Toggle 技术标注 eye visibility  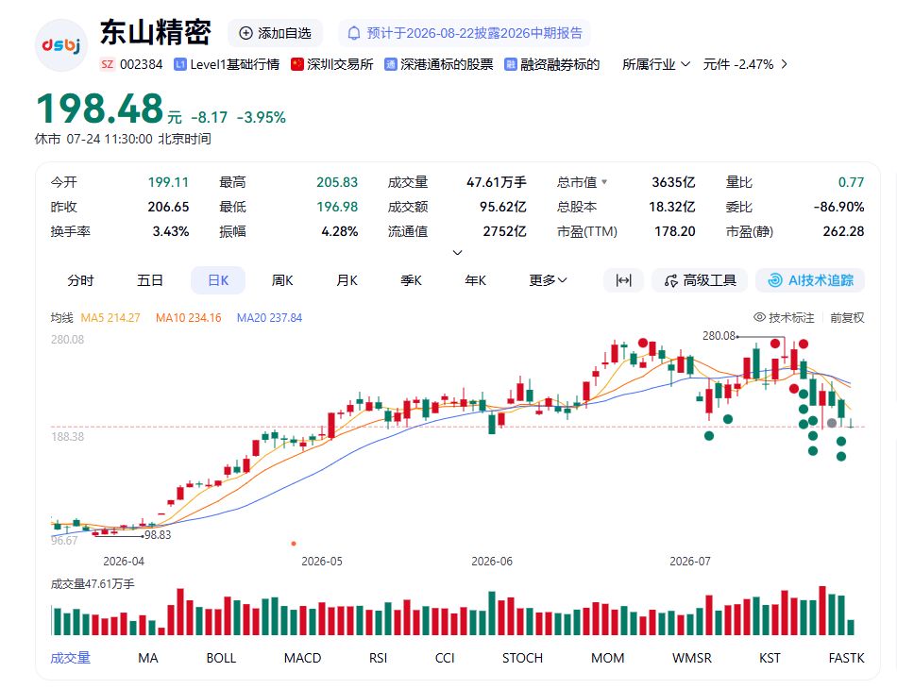(x=760, y=317)
